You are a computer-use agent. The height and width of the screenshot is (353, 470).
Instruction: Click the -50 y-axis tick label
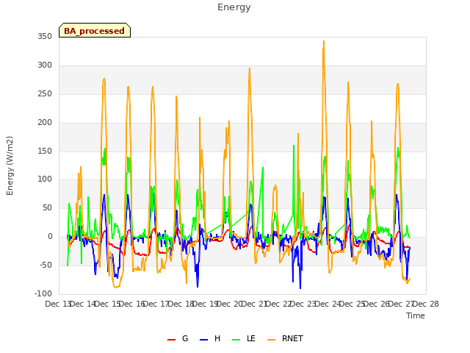pos(46,265)
